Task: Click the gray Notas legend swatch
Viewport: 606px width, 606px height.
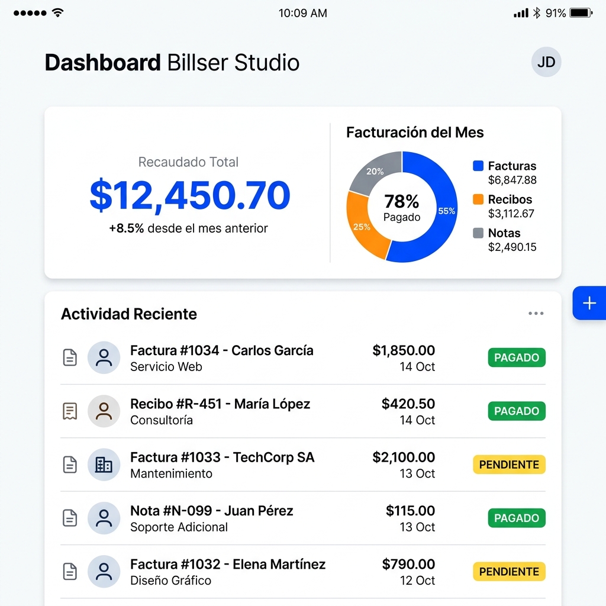Action: coord(478,233)
